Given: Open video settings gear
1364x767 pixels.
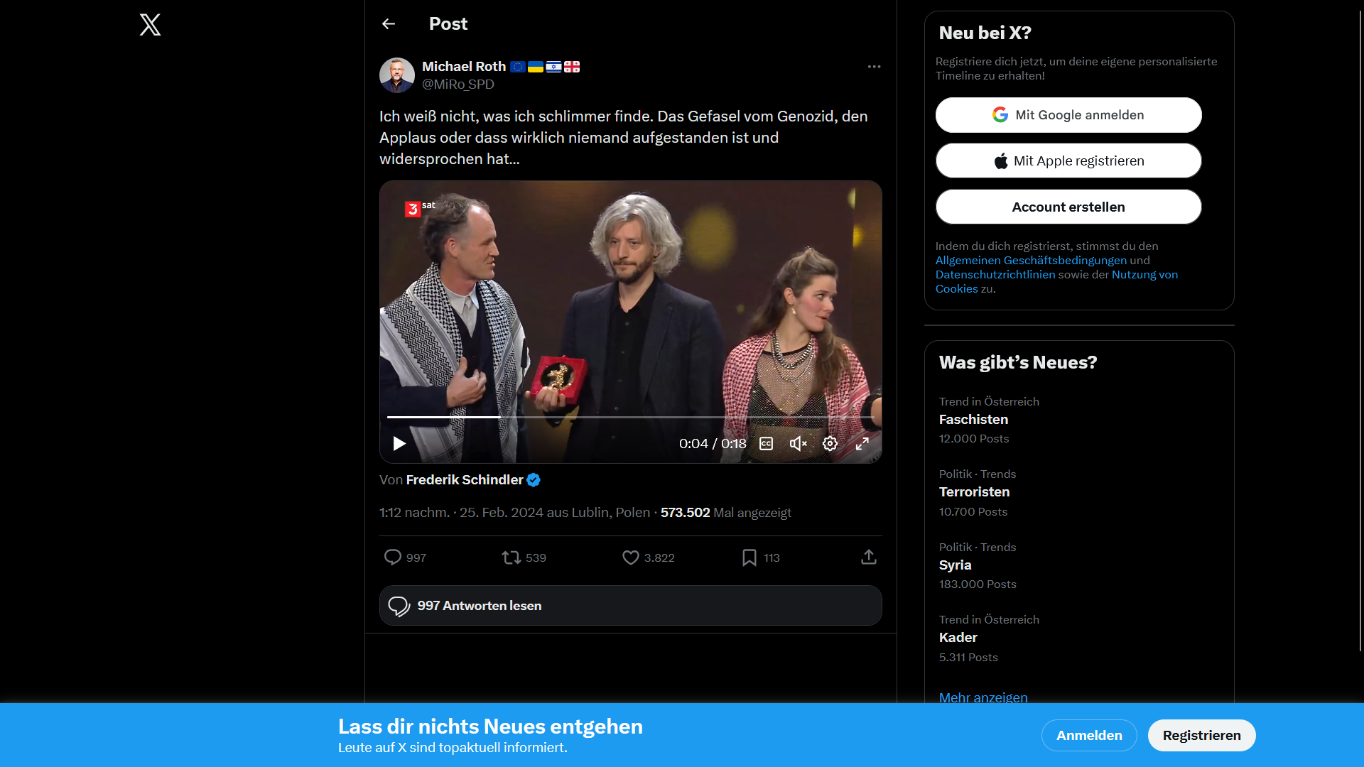Looking at the screenshot, I should [x=830, y=444].
